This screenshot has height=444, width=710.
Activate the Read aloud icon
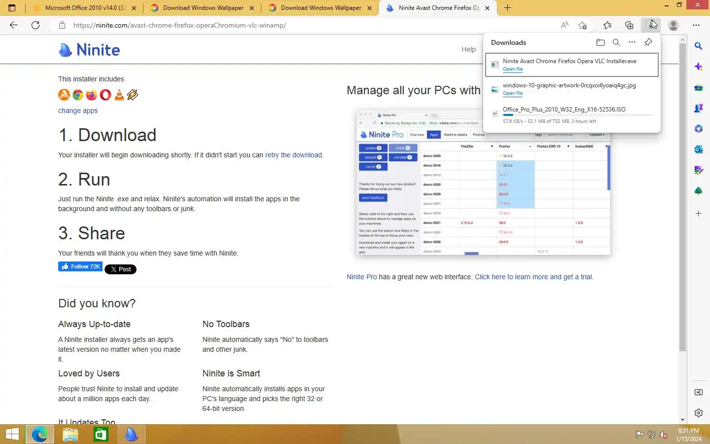565,25
